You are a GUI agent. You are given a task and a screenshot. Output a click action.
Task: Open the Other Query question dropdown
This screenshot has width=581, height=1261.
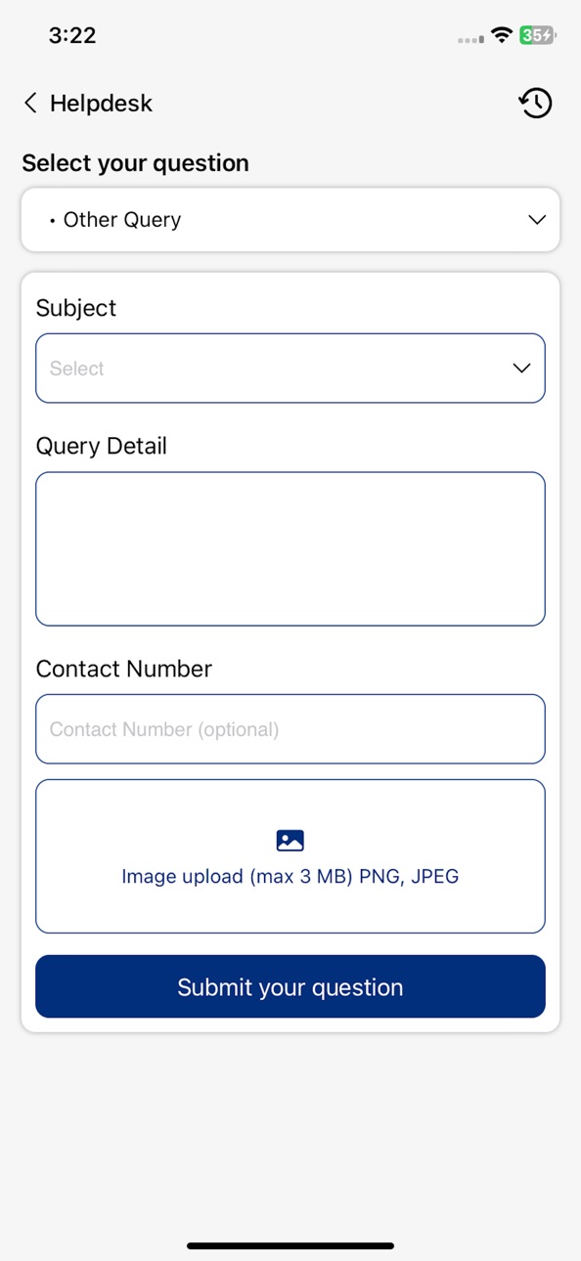(290, 220)
